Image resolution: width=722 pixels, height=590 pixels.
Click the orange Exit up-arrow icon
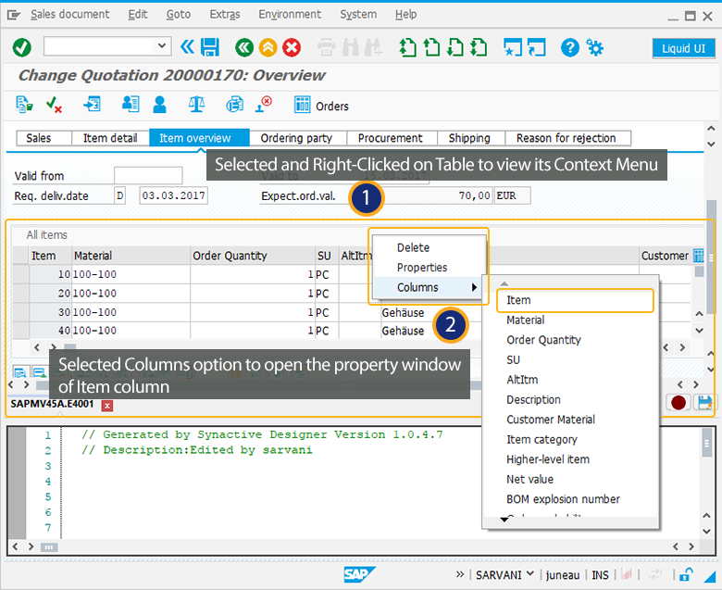click(268, 47)
